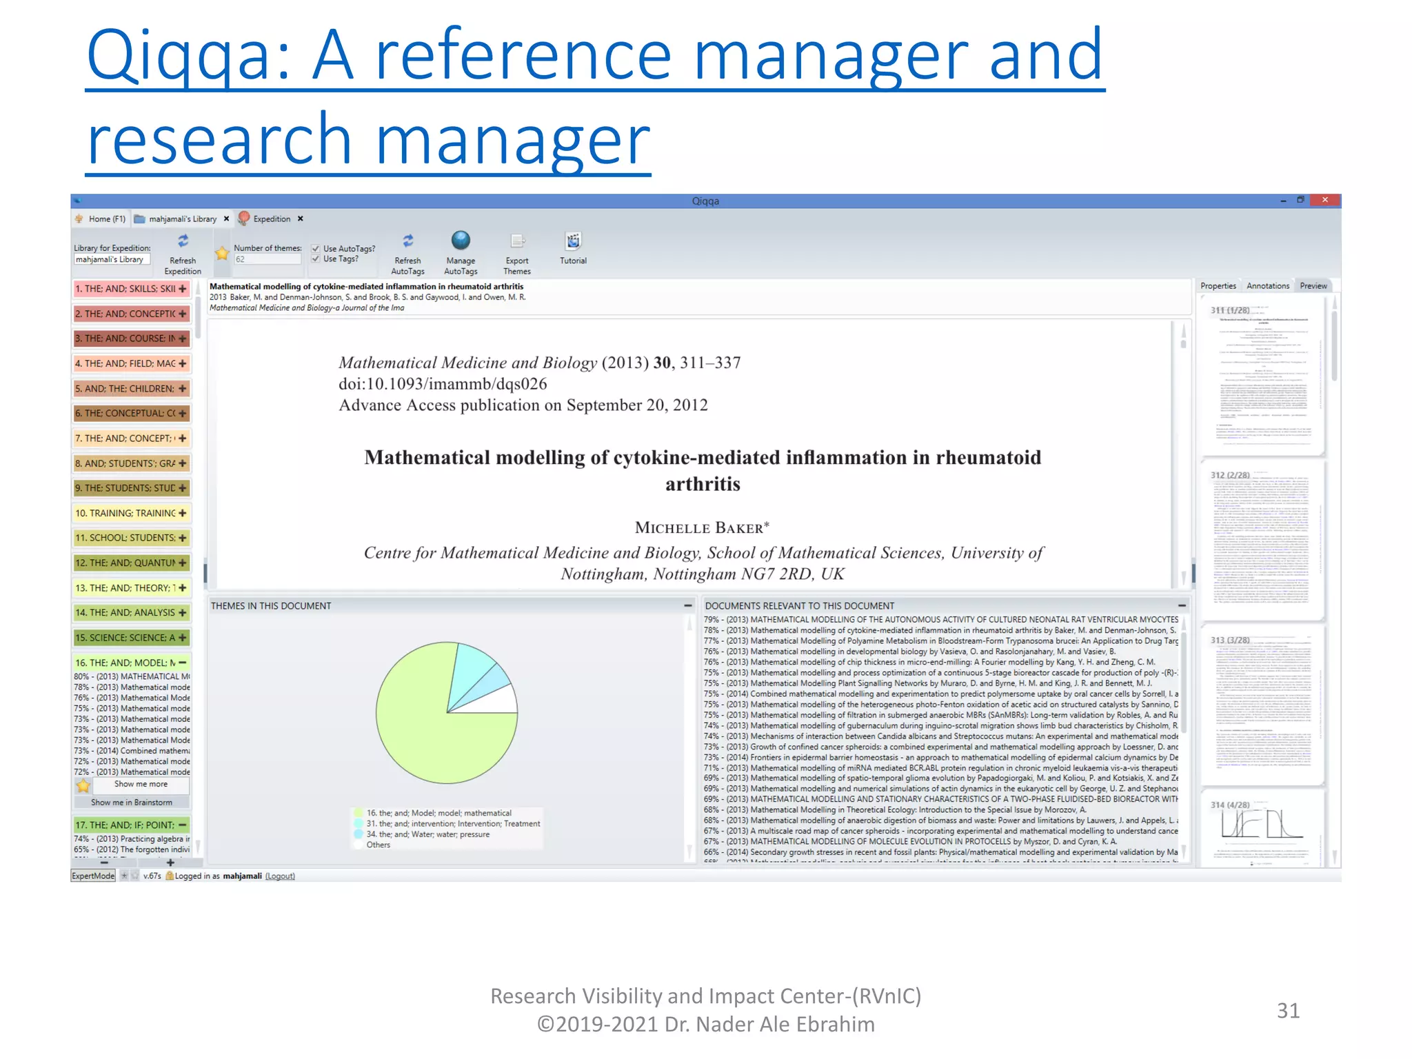This screenshot has width=1412, height=1059.
Task: Click the Refresh AutoTags icon
Action: [x=407, y=241]
